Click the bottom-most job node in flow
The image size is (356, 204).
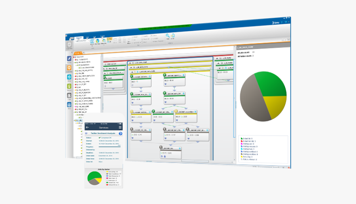(170, 153)
